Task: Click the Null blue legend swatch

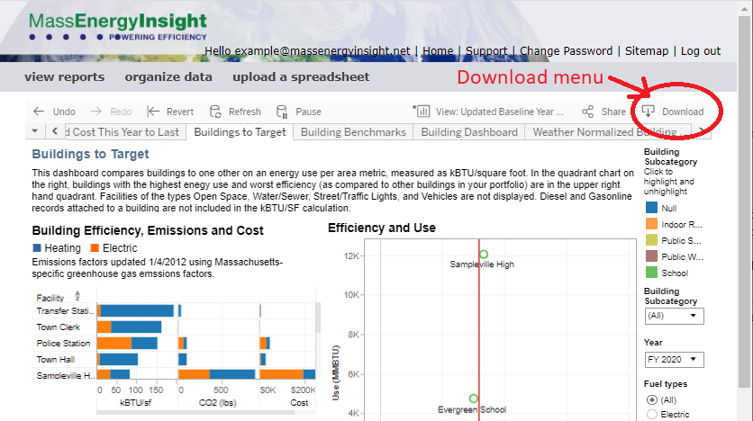Action: coord(651,208)
